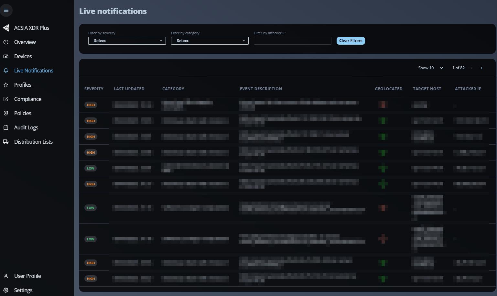Click the ATTACKER IP column header
Viewport: 497px width, 296px height.
468,89
